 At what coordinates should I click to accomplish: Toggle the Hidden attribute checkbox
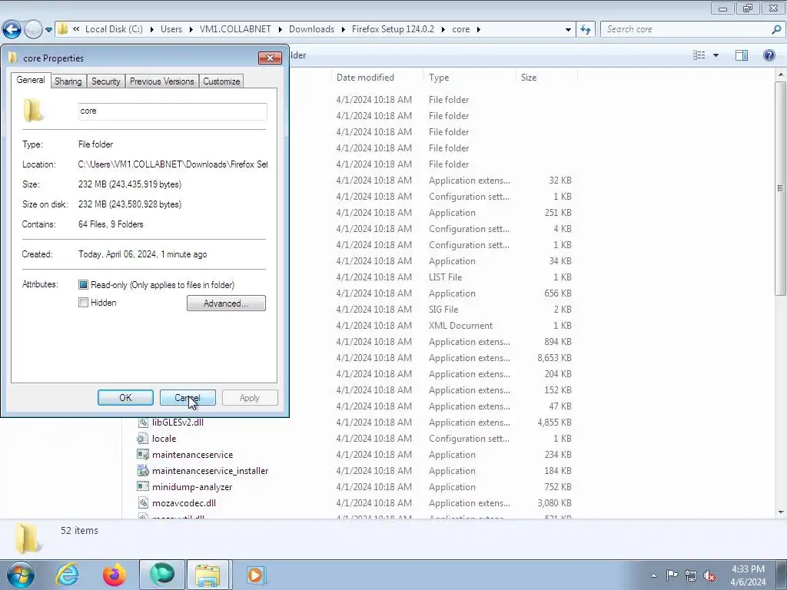coord(83,303)
